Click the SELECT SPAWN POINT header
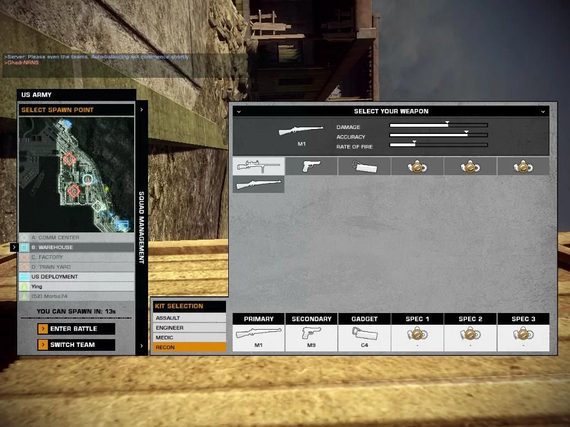570x427 pixels. [x=76, y=110]
